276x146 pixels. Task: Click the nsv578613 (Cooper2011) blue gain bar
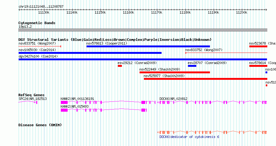tap(148, 46)
